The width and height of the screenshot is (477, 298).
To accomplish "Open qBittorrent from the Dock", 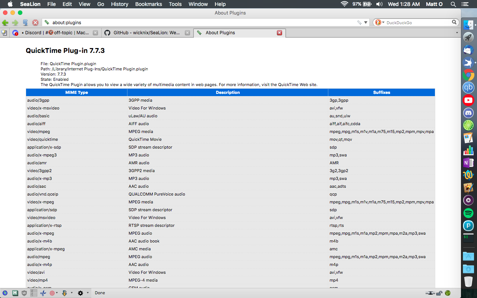I will (468, 88).
